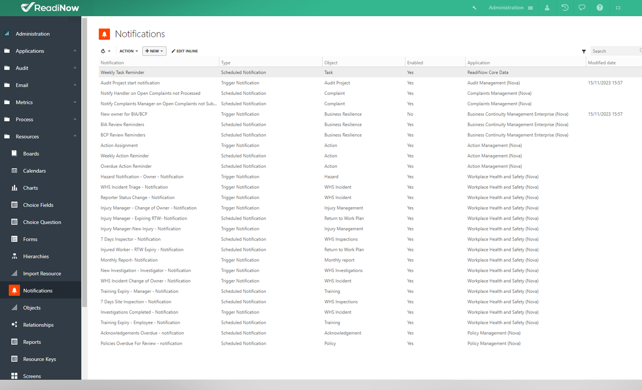642x390 pixels.
Task: Click the Calendars sidebar icon
Action: (x=15, y=171)
